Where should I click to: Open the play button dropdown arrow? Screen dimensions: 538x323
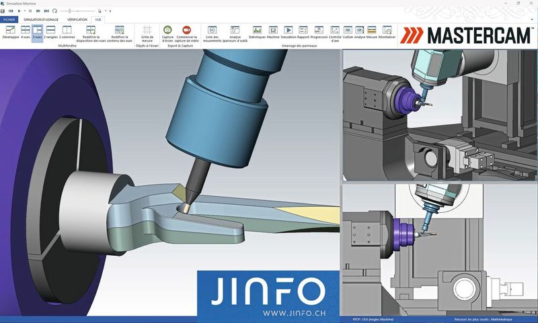(x=24, y=11)
